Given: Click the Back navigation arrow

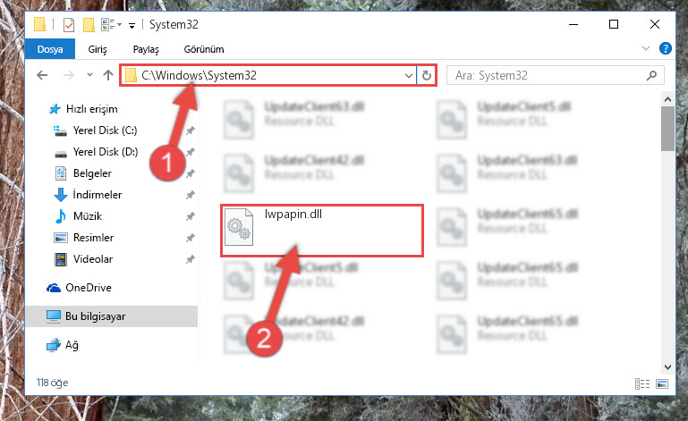Looking at the screenshot, I should 42,75.
